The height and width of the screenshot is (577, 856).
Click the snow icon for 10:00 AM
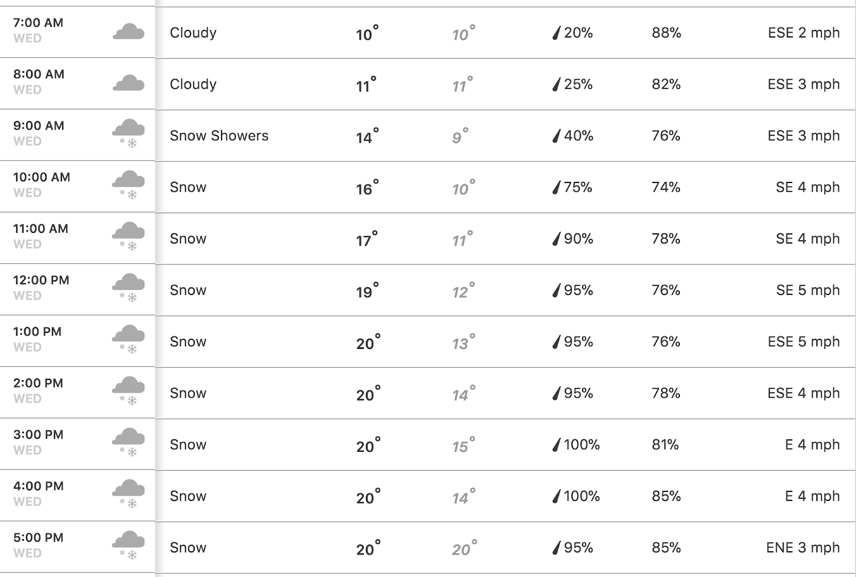128,185
